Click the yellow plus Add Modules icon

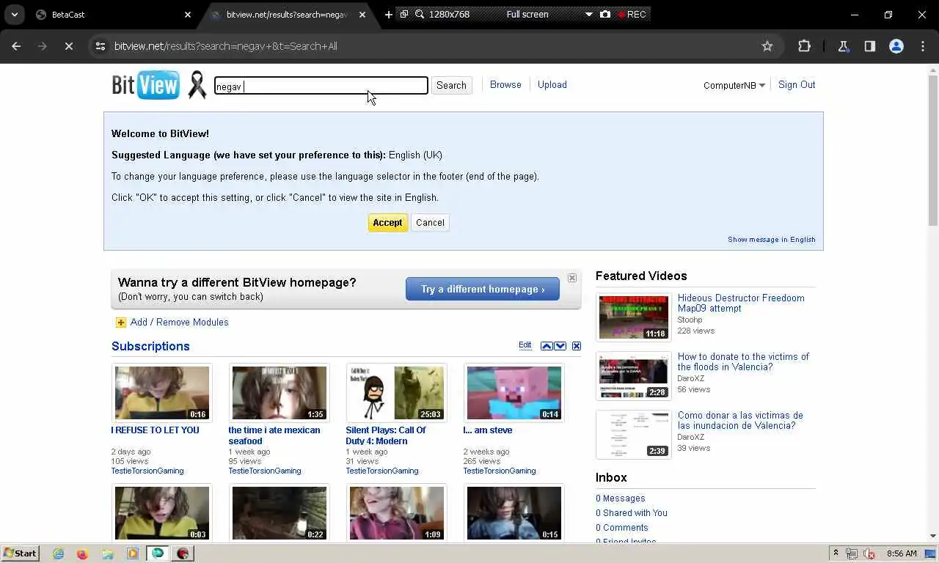click(121, 323)
